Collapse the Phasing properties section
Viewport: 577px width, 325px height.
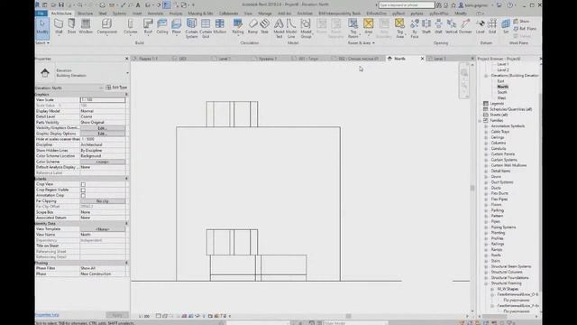click(x=126, y=263)
